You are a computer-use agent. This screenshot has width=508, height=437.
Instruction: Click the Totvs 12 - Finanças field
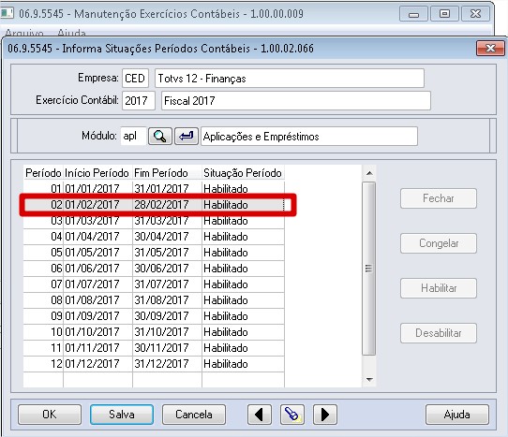(x=290, y=79)
